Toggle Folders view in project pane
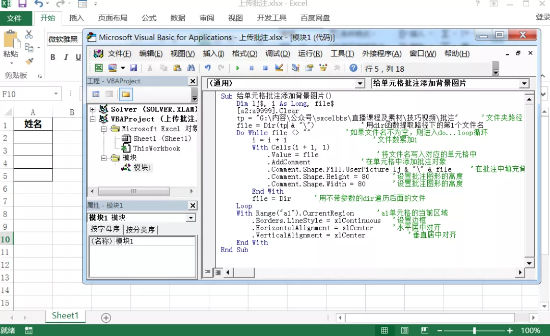 [x=126, y=94]
